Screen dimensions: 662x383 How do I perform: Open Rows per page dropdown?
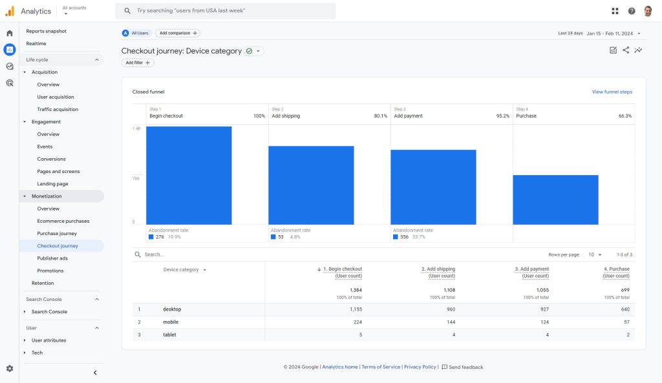click(x=595, y=254)
